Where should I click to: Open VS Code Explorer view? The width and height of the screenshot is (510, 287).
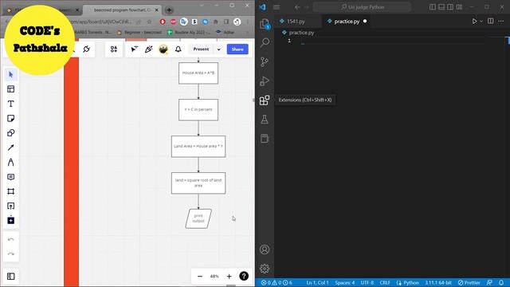[265, 24]
